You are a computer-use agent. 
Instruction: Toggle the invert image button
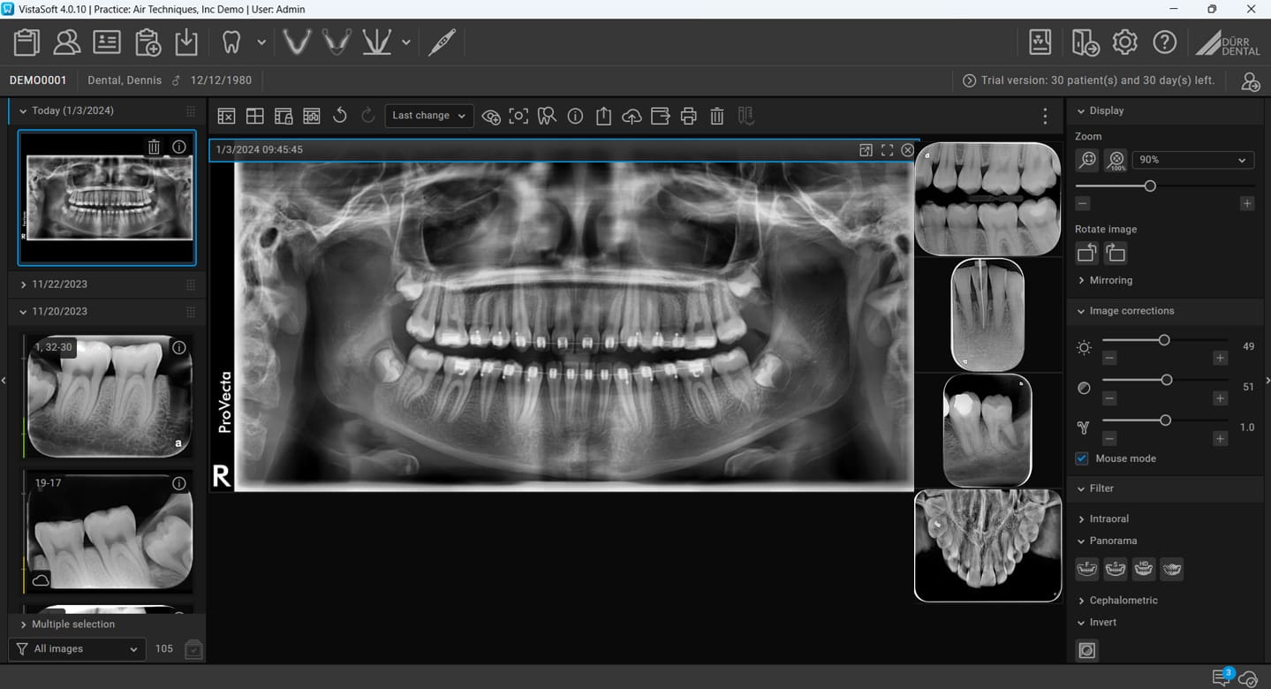point(1086,650)
